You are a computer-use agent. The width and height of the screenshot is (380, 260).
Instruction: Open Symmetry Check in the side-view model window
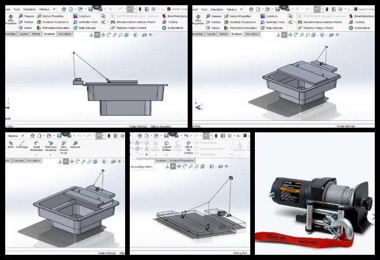(86, 22)
